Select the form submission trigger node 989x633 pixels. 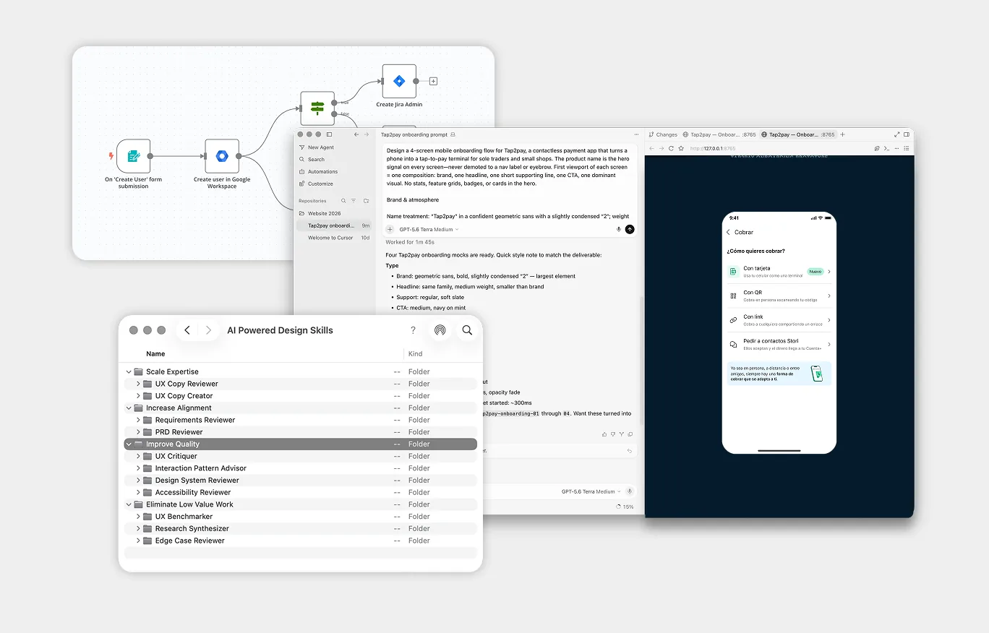pos(134,156)
